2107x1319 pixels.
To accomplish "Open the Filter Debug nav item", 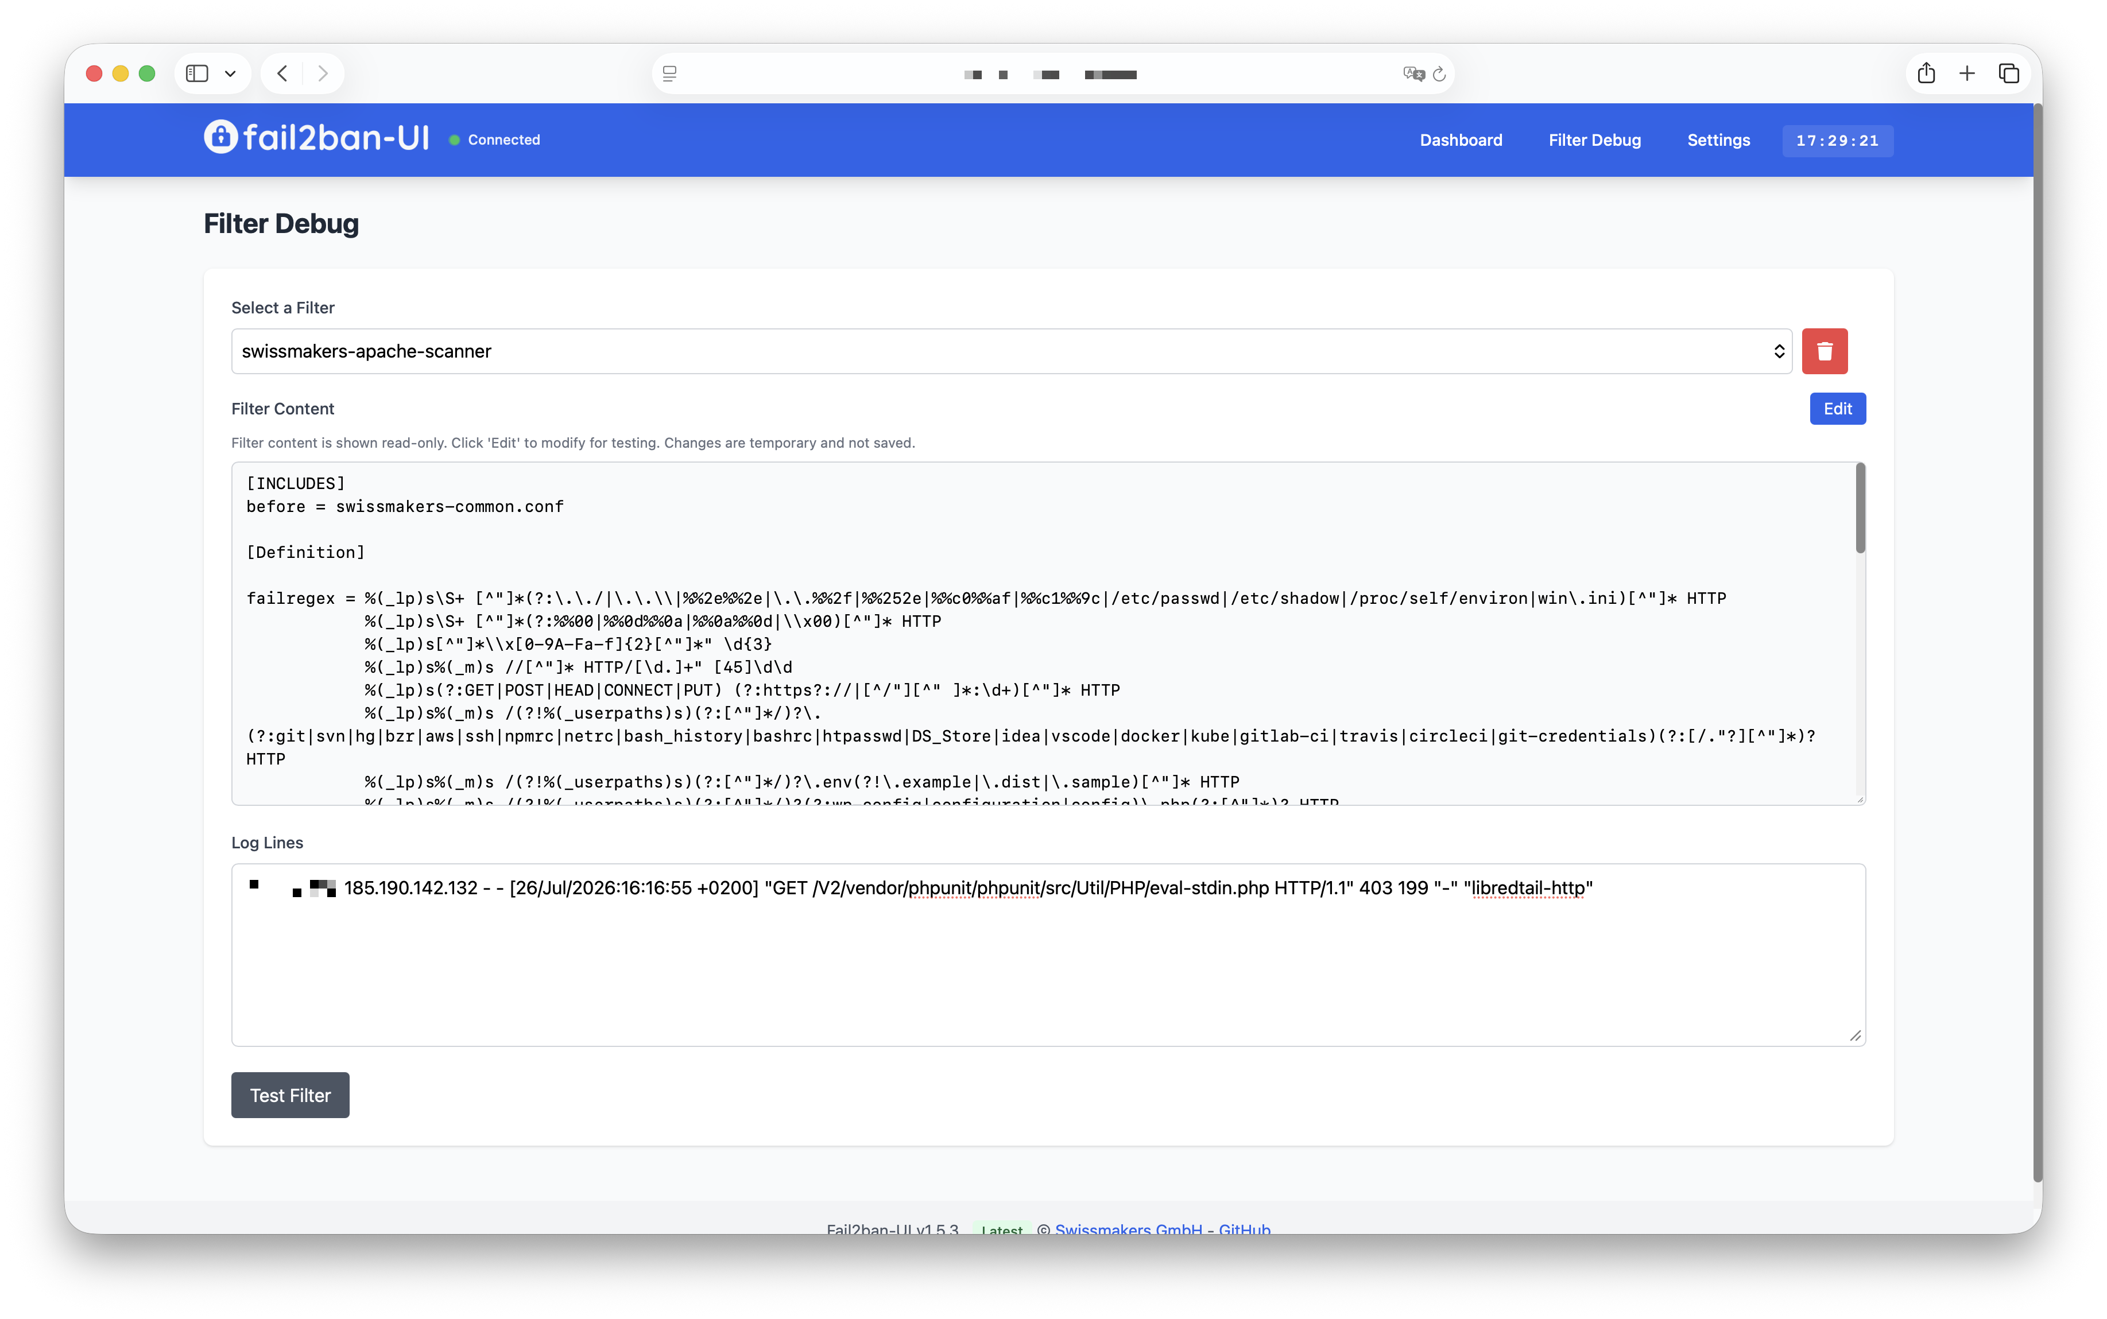I will coord(1594,141).
